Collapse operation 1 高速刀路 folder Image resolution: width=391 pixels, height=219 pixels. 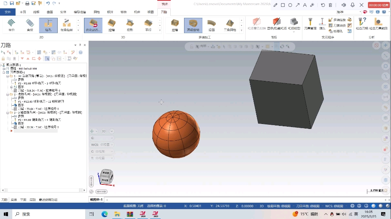(8, 76)
